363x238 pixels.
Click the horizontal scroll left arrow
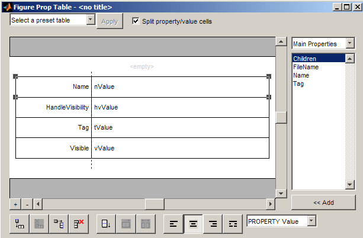tap(38, 204)
